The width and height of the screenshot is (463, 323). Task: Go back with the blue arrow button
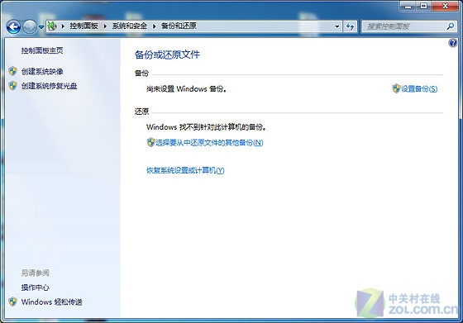13,27
